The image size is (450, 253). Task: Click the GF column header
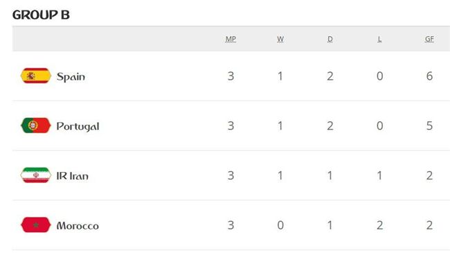pyautogui.click(x=429, y=39)
